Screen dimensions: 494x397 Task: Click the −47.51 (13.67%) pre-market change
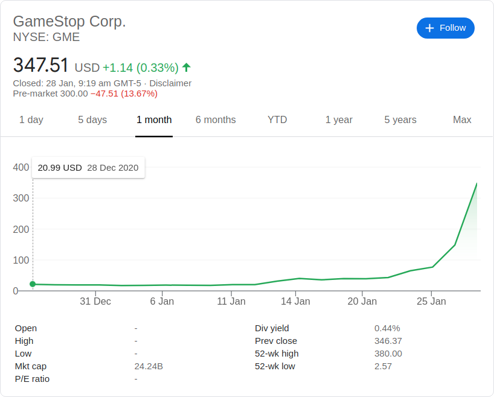point(124,94)
